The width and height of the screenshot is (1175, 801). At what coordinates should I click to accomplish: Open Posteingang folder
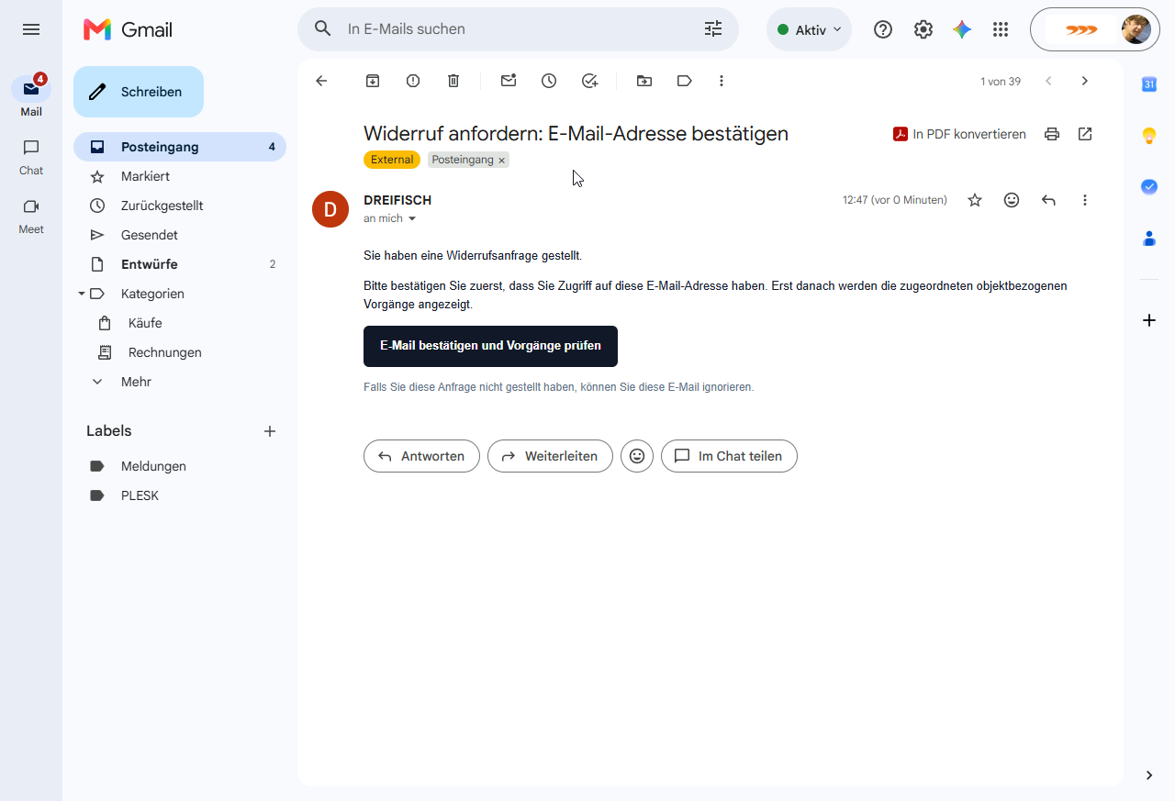pyautogui.click(x=180, y=147)
